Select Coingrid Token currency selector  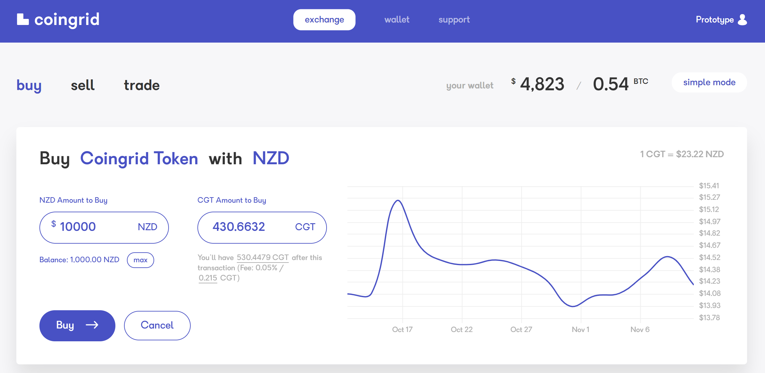(139, 158)
